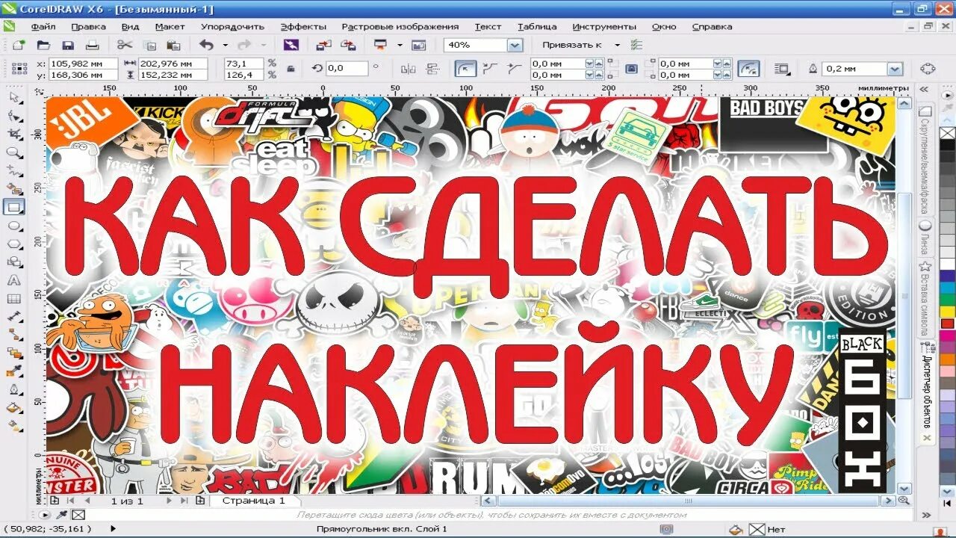956x538 pixels.
Task: Create a new document
Action: point(19,45)
